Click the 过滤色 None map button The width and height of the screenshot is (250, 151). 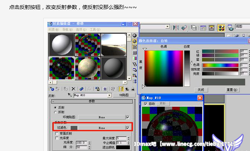click(102, 128)
